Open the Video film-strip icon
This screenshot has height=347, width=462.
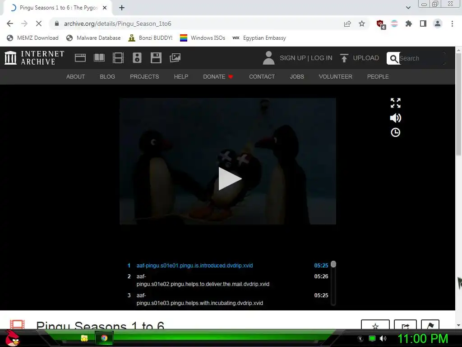118,58
